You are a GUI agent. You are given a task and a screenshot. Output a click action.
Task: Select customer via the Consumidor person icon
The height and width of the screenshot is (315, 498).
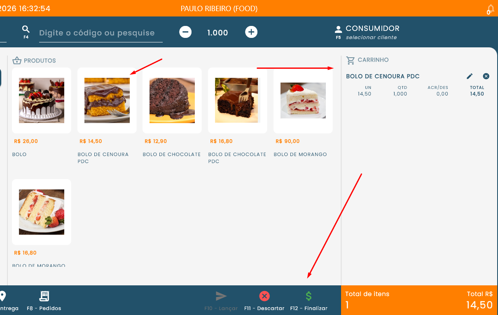(x=338, y=30)
